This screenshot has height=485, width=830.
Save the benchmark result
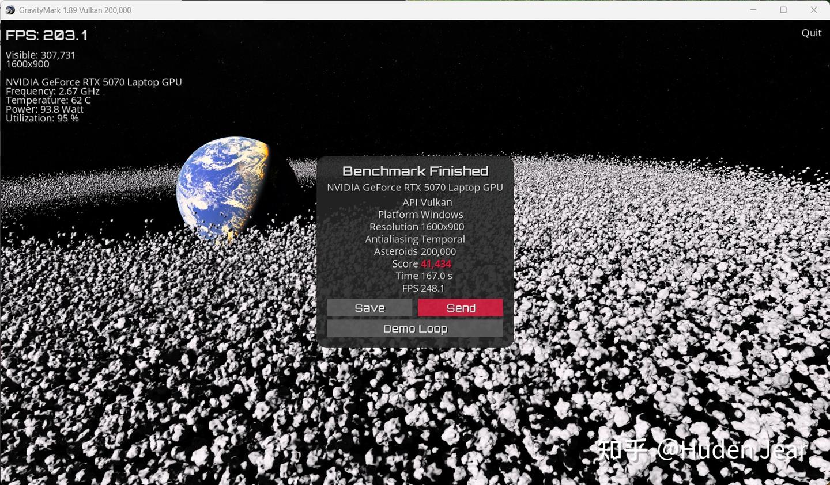click(x=369, y=308)
